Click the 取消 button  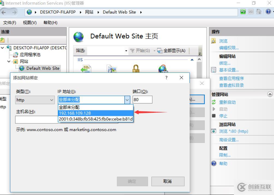(x=168, y=181)
